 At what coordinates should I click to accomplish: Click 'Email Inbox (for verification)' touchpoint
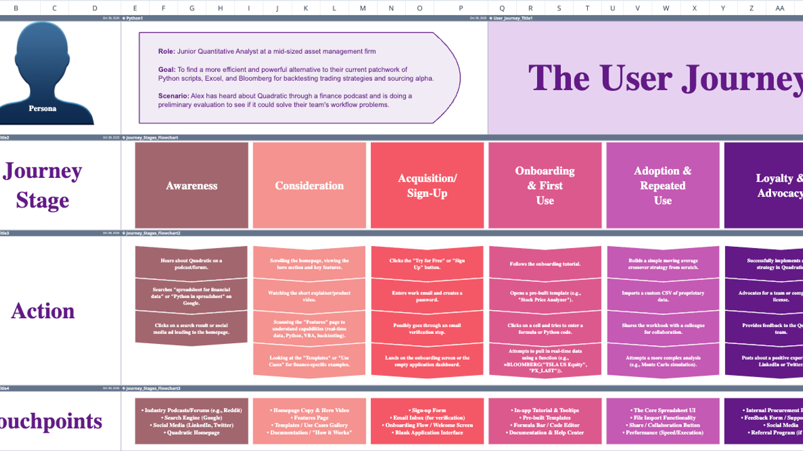(427, 418)
